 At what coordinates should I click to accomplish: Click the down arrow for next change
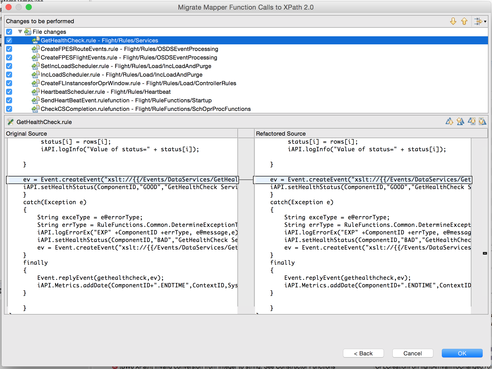coord(453,21)
